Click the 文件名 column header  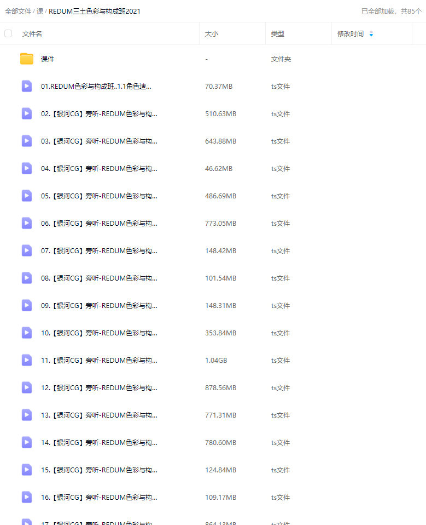click(x=32, y=34)
